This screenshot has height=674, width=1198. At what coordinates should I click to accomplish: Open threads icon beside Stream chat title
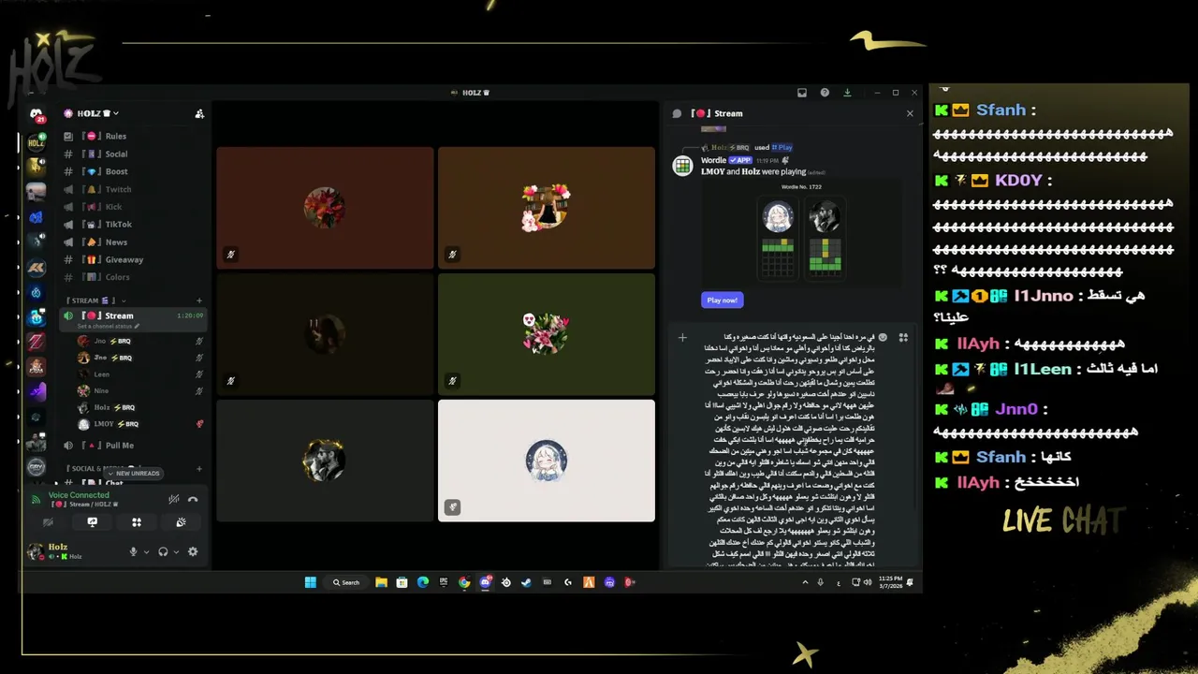(x=678, y=113)
